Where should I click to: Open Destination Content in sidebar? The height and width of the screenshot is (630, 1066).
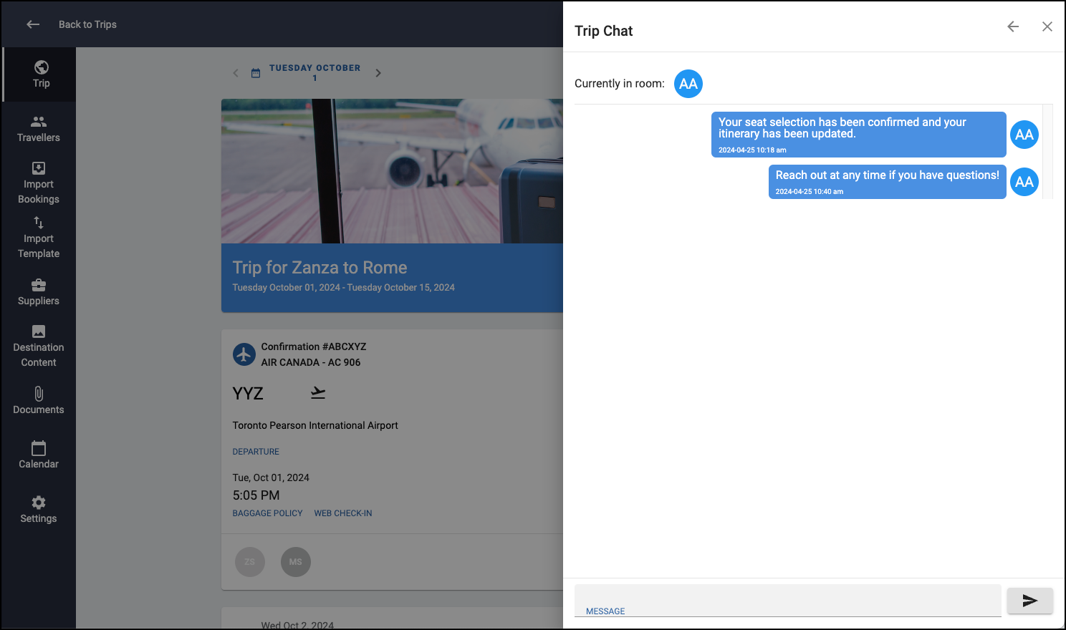pos(39,346)
